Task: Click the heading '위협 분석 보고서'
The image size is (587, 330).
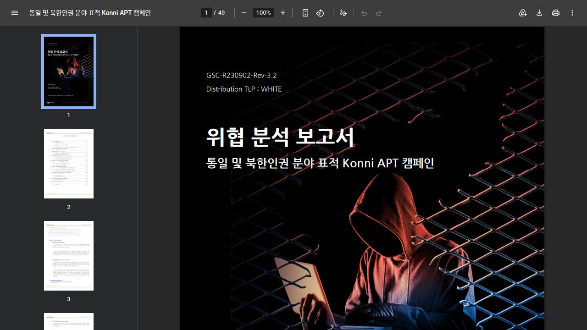Action: click(280, 137)
